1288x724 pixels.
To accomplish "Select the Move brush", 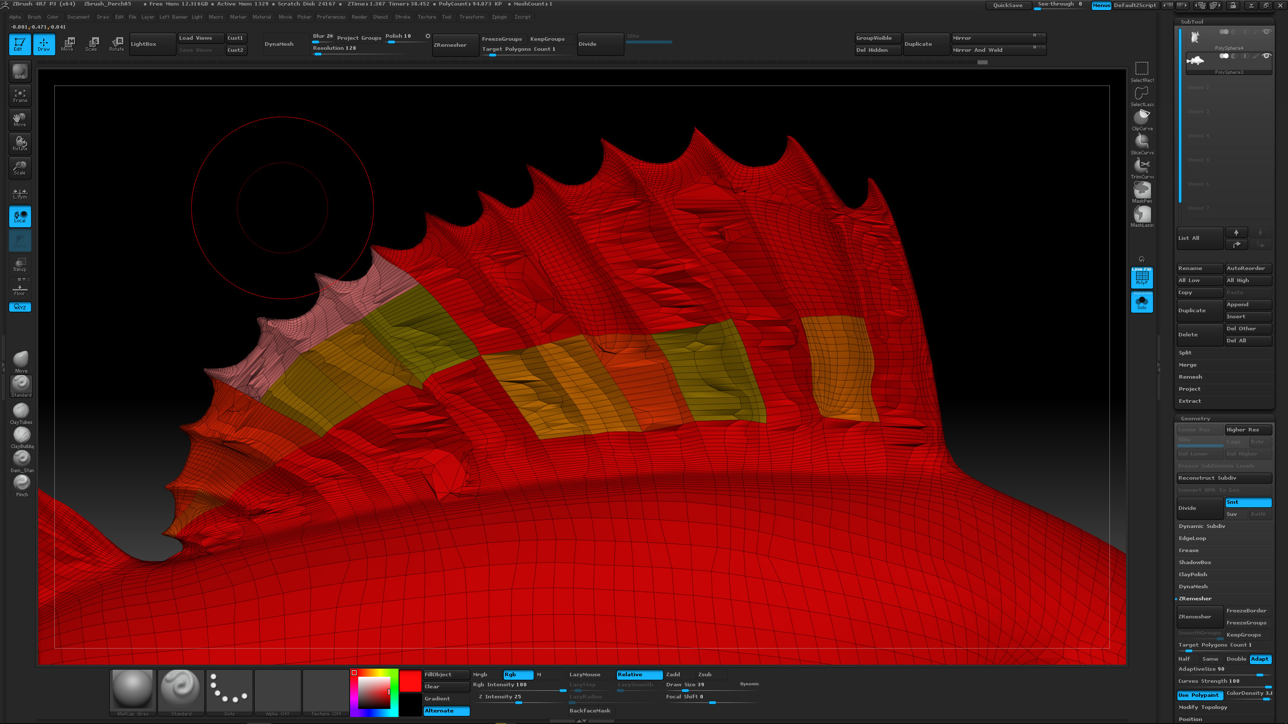I will [21, 362].
